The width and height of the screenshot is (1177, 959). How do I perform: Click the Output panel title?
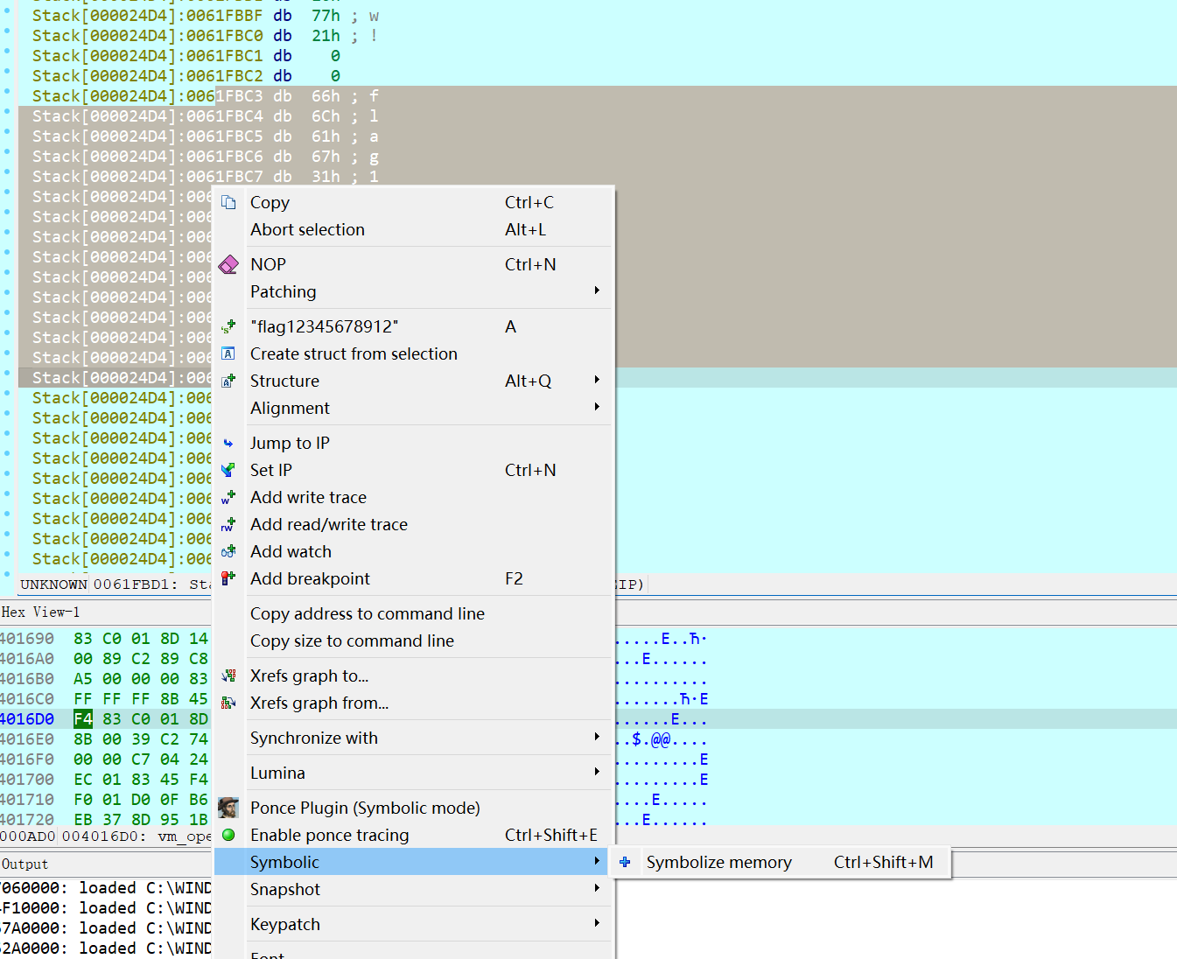click(25, 864)
